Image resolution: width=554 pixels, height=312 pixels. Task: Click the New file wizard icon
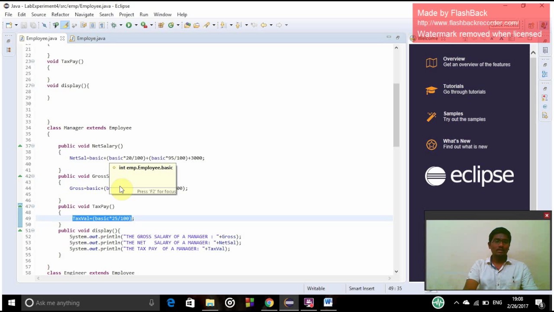pyautogui.click(x=9, y=25)
